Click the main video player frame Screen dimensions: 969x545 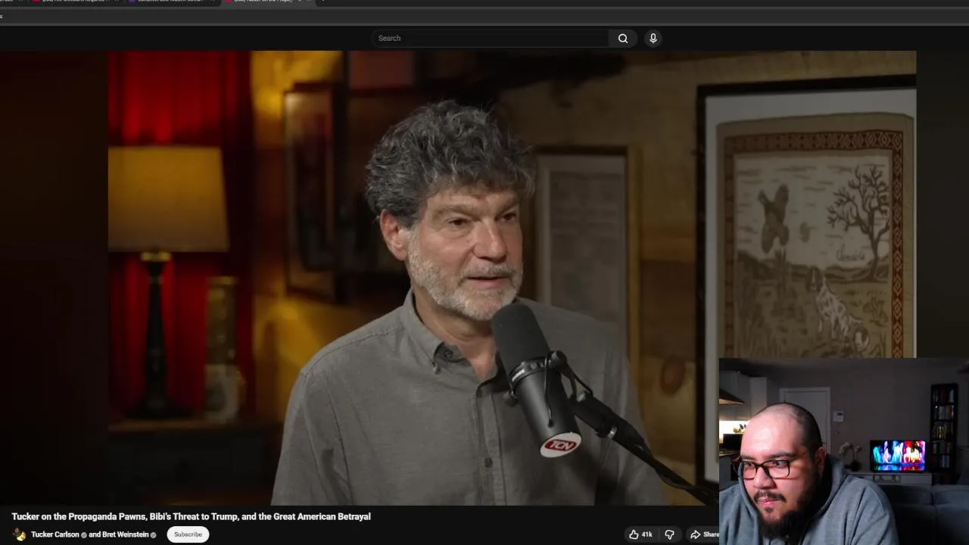pos(458,277)
